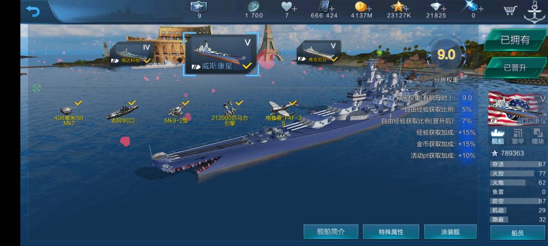
Task: Open the 舰船简介 ship introduction
Action: [x=331, y=232]
